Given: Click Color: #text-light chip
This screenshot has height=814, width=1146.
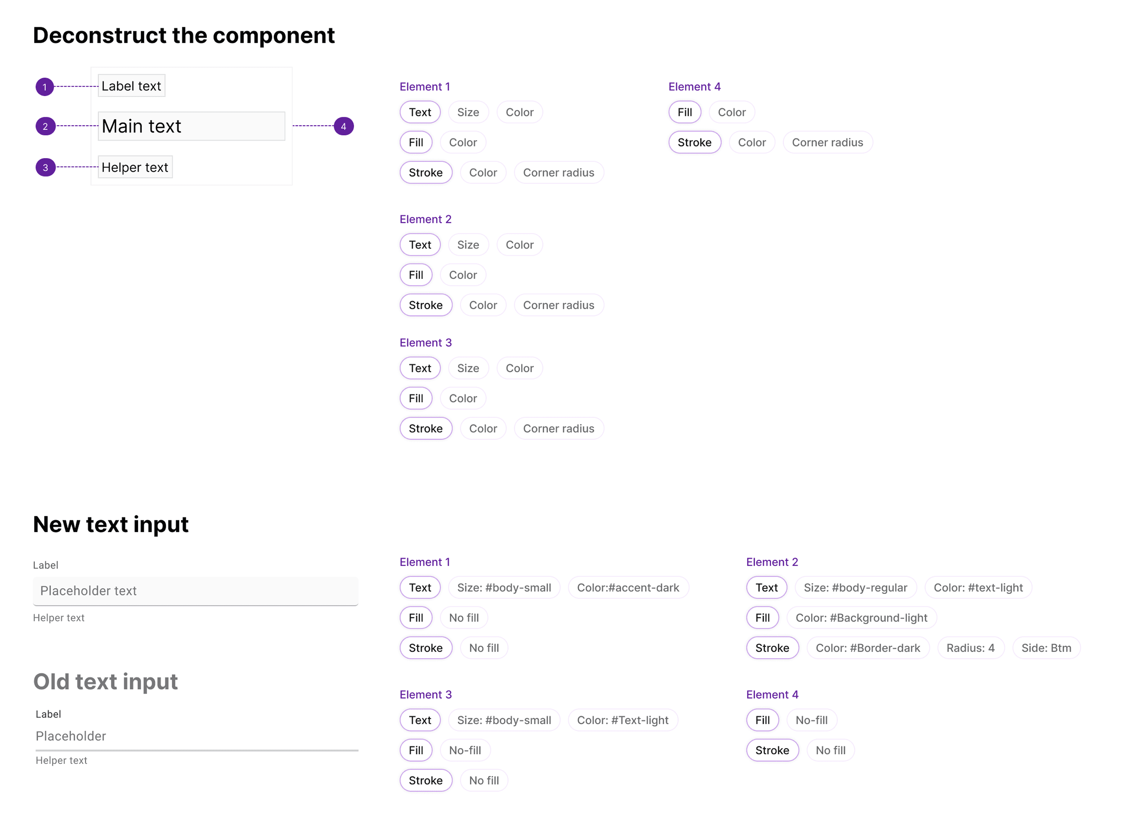Looking at the screenshot, I should (x=977, y=587).
